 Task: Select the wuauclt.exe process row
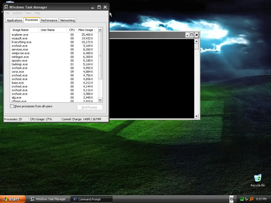(54, 38)
